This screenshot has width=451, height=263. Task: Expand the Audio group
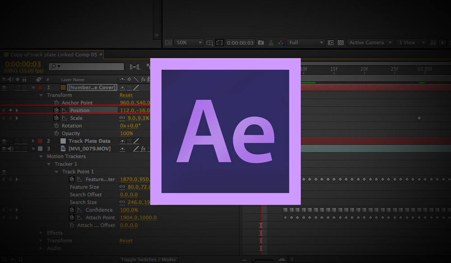pos(41,248)
